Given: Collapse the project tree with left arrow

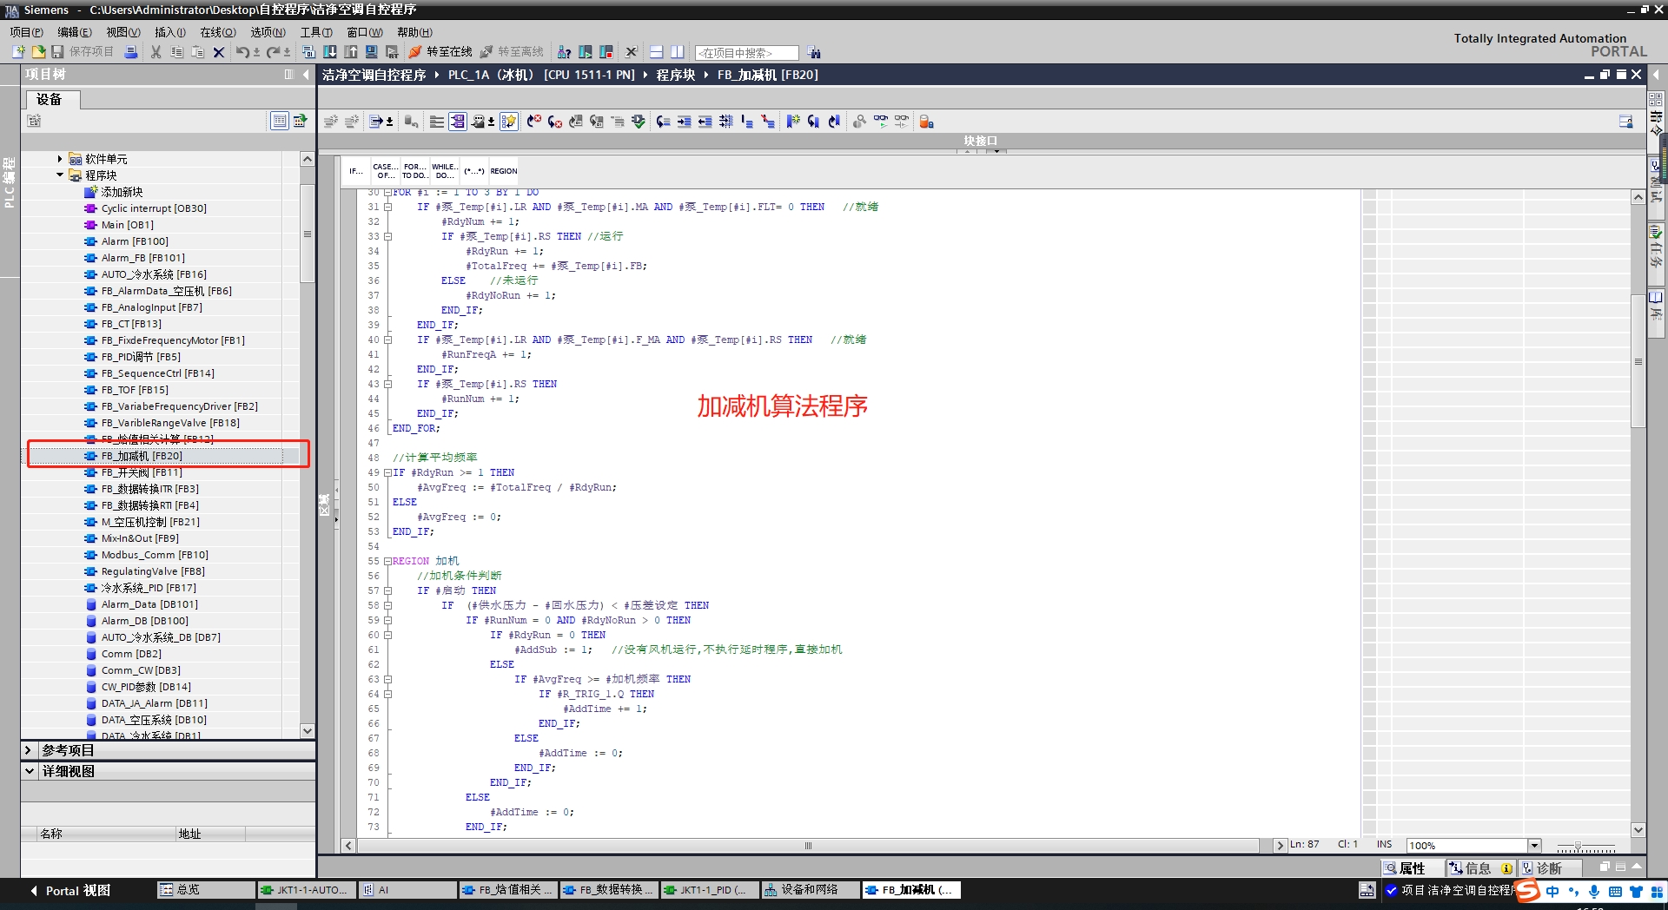Looking at the screenshot, I should tap(306, 75).
